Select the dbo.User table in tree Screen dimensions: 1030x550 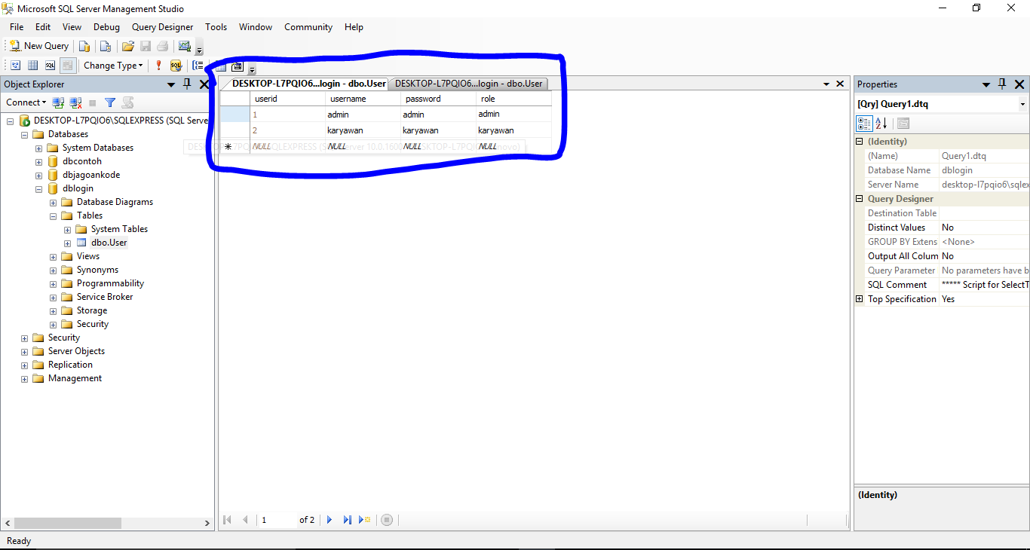109,243
